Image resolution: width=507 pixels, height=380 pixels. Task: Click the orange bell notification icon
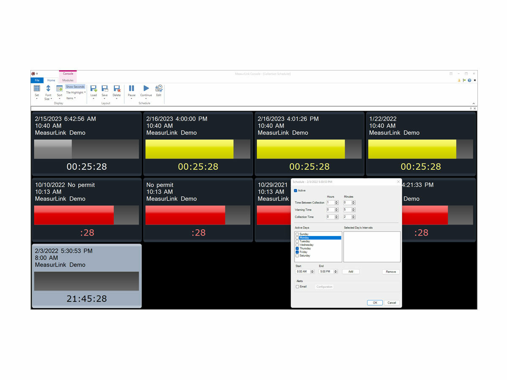459,80
